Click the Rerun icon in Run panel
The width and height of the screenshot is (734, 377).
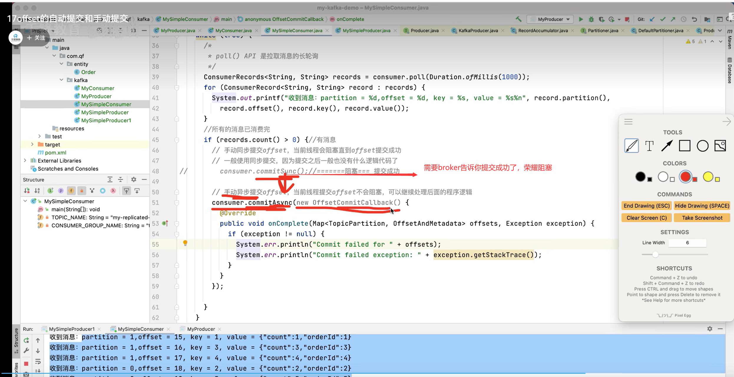tap(26, 341)
